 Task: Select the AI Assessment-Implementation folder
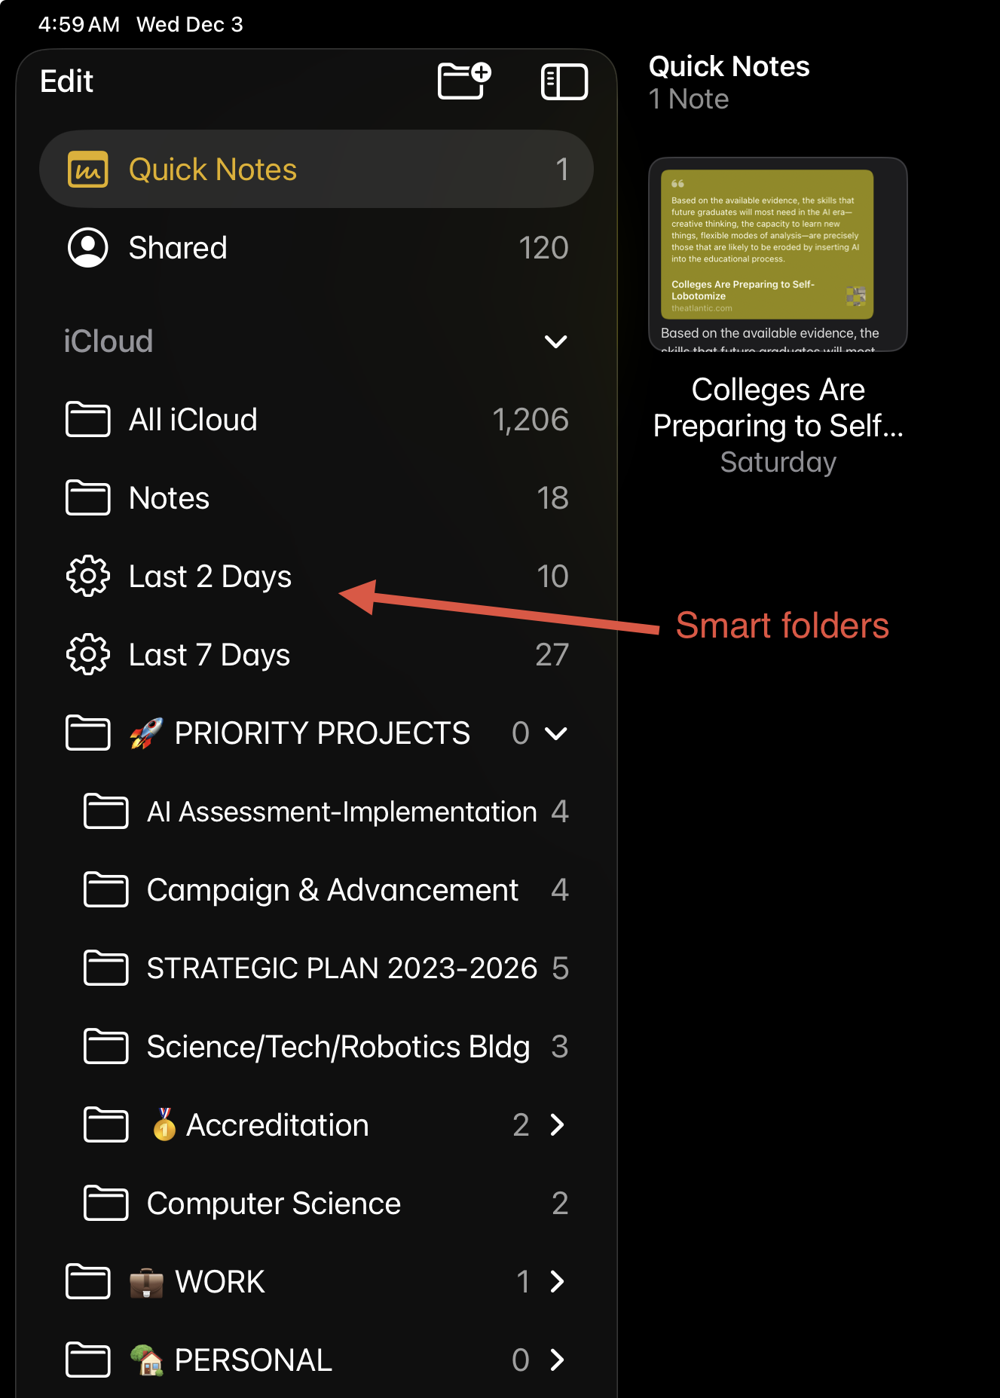click(x=341, y=812)
